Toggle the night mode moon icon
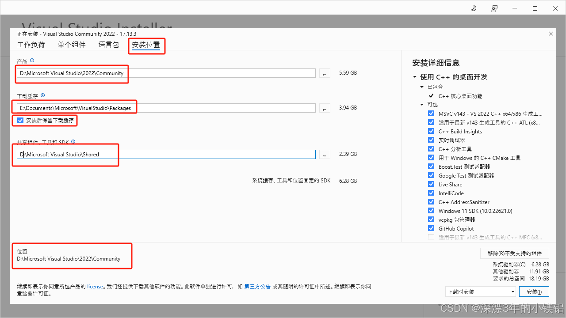Image resolution: width=566 pixels, height=318 pixels. (x=474, y=8)
